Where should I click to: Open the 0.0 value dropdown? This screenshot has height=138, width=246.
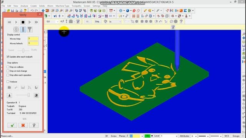tap(57, 21)
